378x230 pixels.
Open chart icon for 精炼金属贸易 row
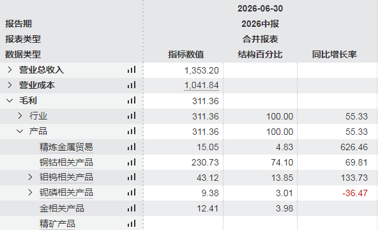tap(132, 147)
